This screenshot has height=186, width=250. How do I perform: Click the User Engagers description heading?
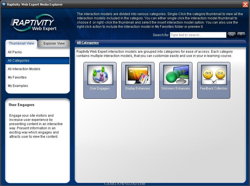pos(22,105)
